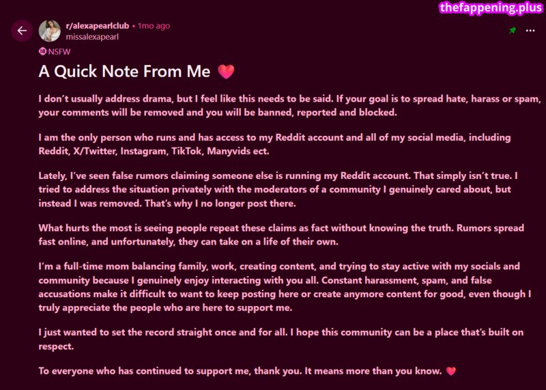Image resolution: width=546 pixels, height=390 pixels.
Task: Click the thefappening.plus watermark
Action: click(x=491, y=8)
